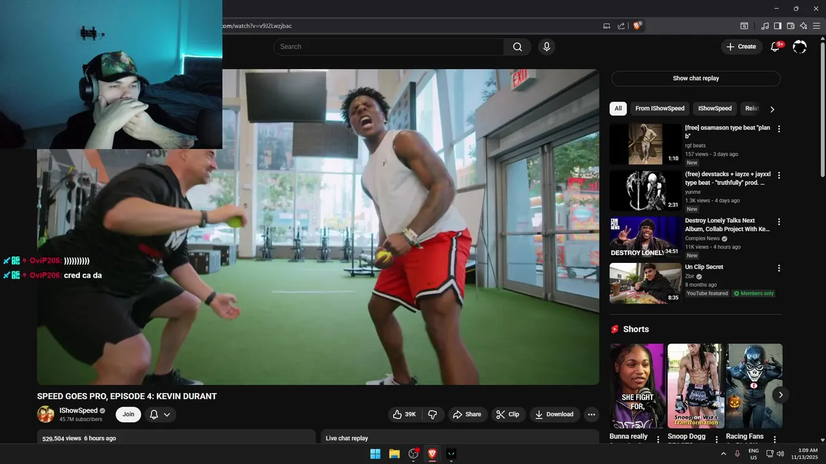
Task: Open volume control in system tray
Action: [x=780, y=454]
